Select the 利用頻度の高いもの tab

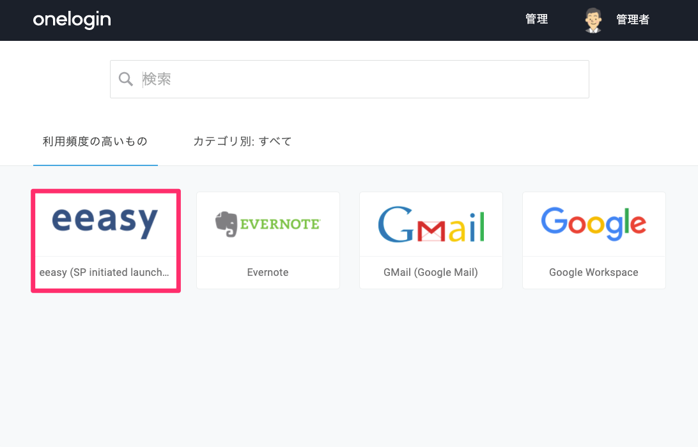pyautogui.click(x=95, y=141)
